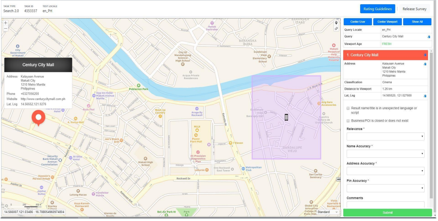Click the FRESH viewport age value
438x221 pixels.
[x=387, y=44]
